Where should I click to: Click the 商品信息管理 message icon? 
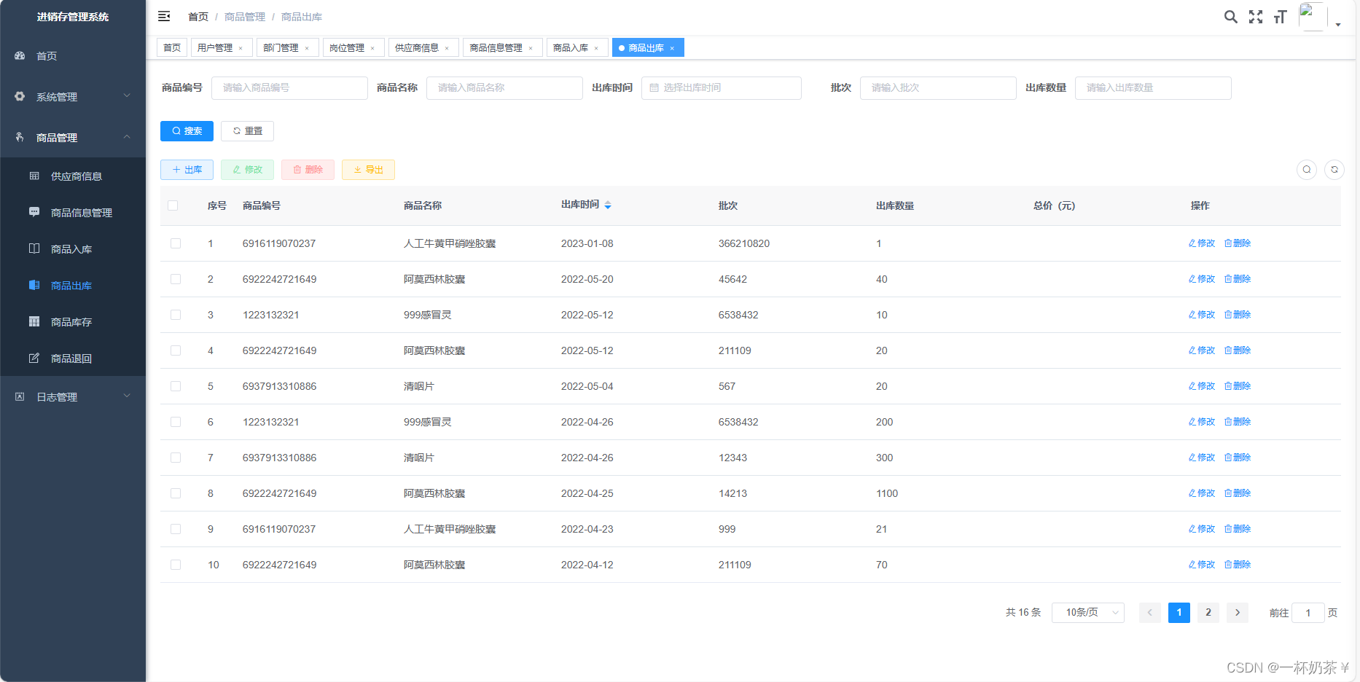[34, 212]
